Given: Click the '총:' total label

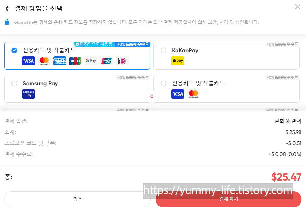Looking at the screenshot, I should tap(8, 177).
